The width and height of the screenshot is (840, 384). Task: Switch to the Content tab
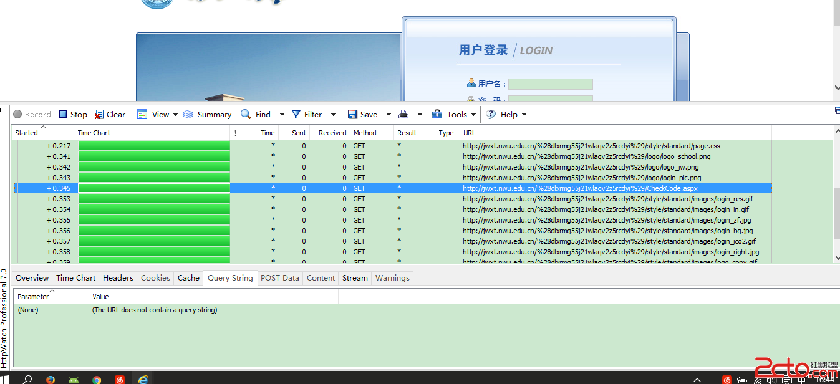point(321,278)
